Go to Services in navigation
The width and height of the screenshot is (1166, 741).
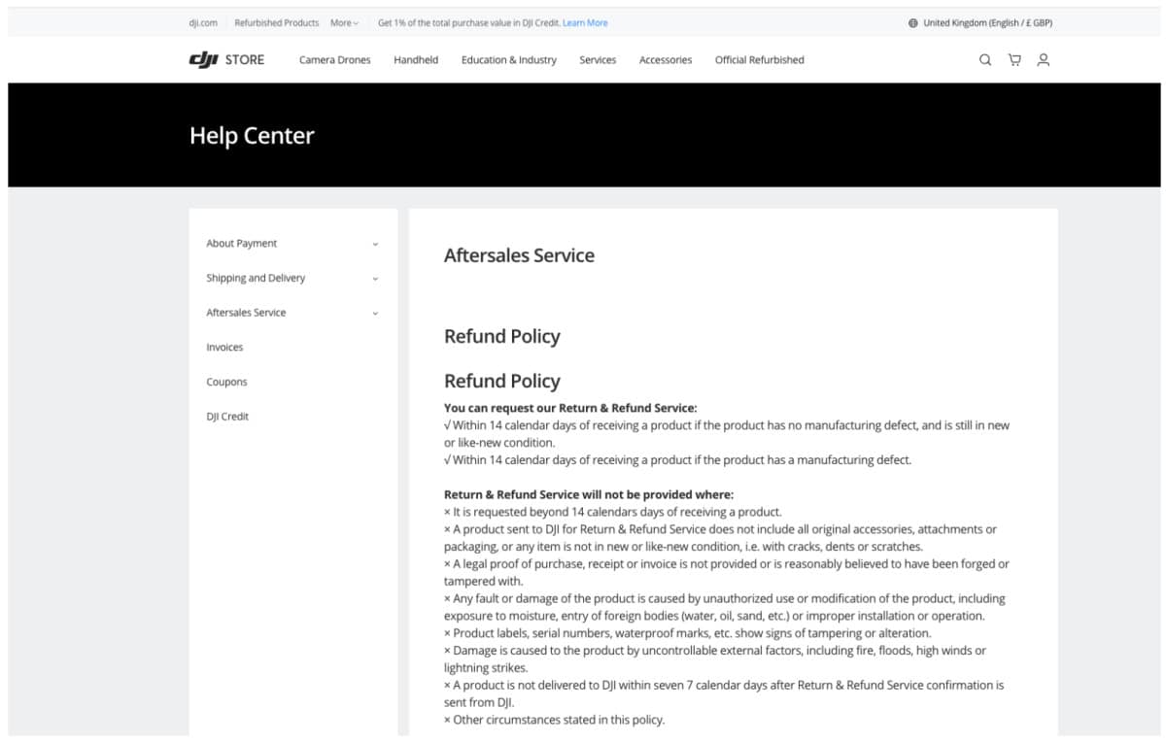click(x=598, y=60)
